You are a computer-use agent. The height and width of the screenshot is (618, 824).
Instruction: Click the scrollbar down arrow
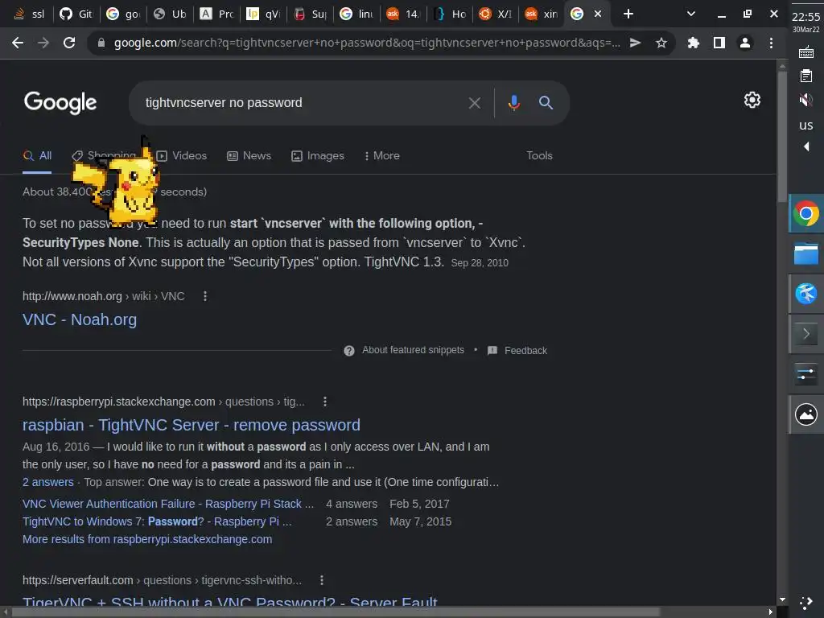782,599
